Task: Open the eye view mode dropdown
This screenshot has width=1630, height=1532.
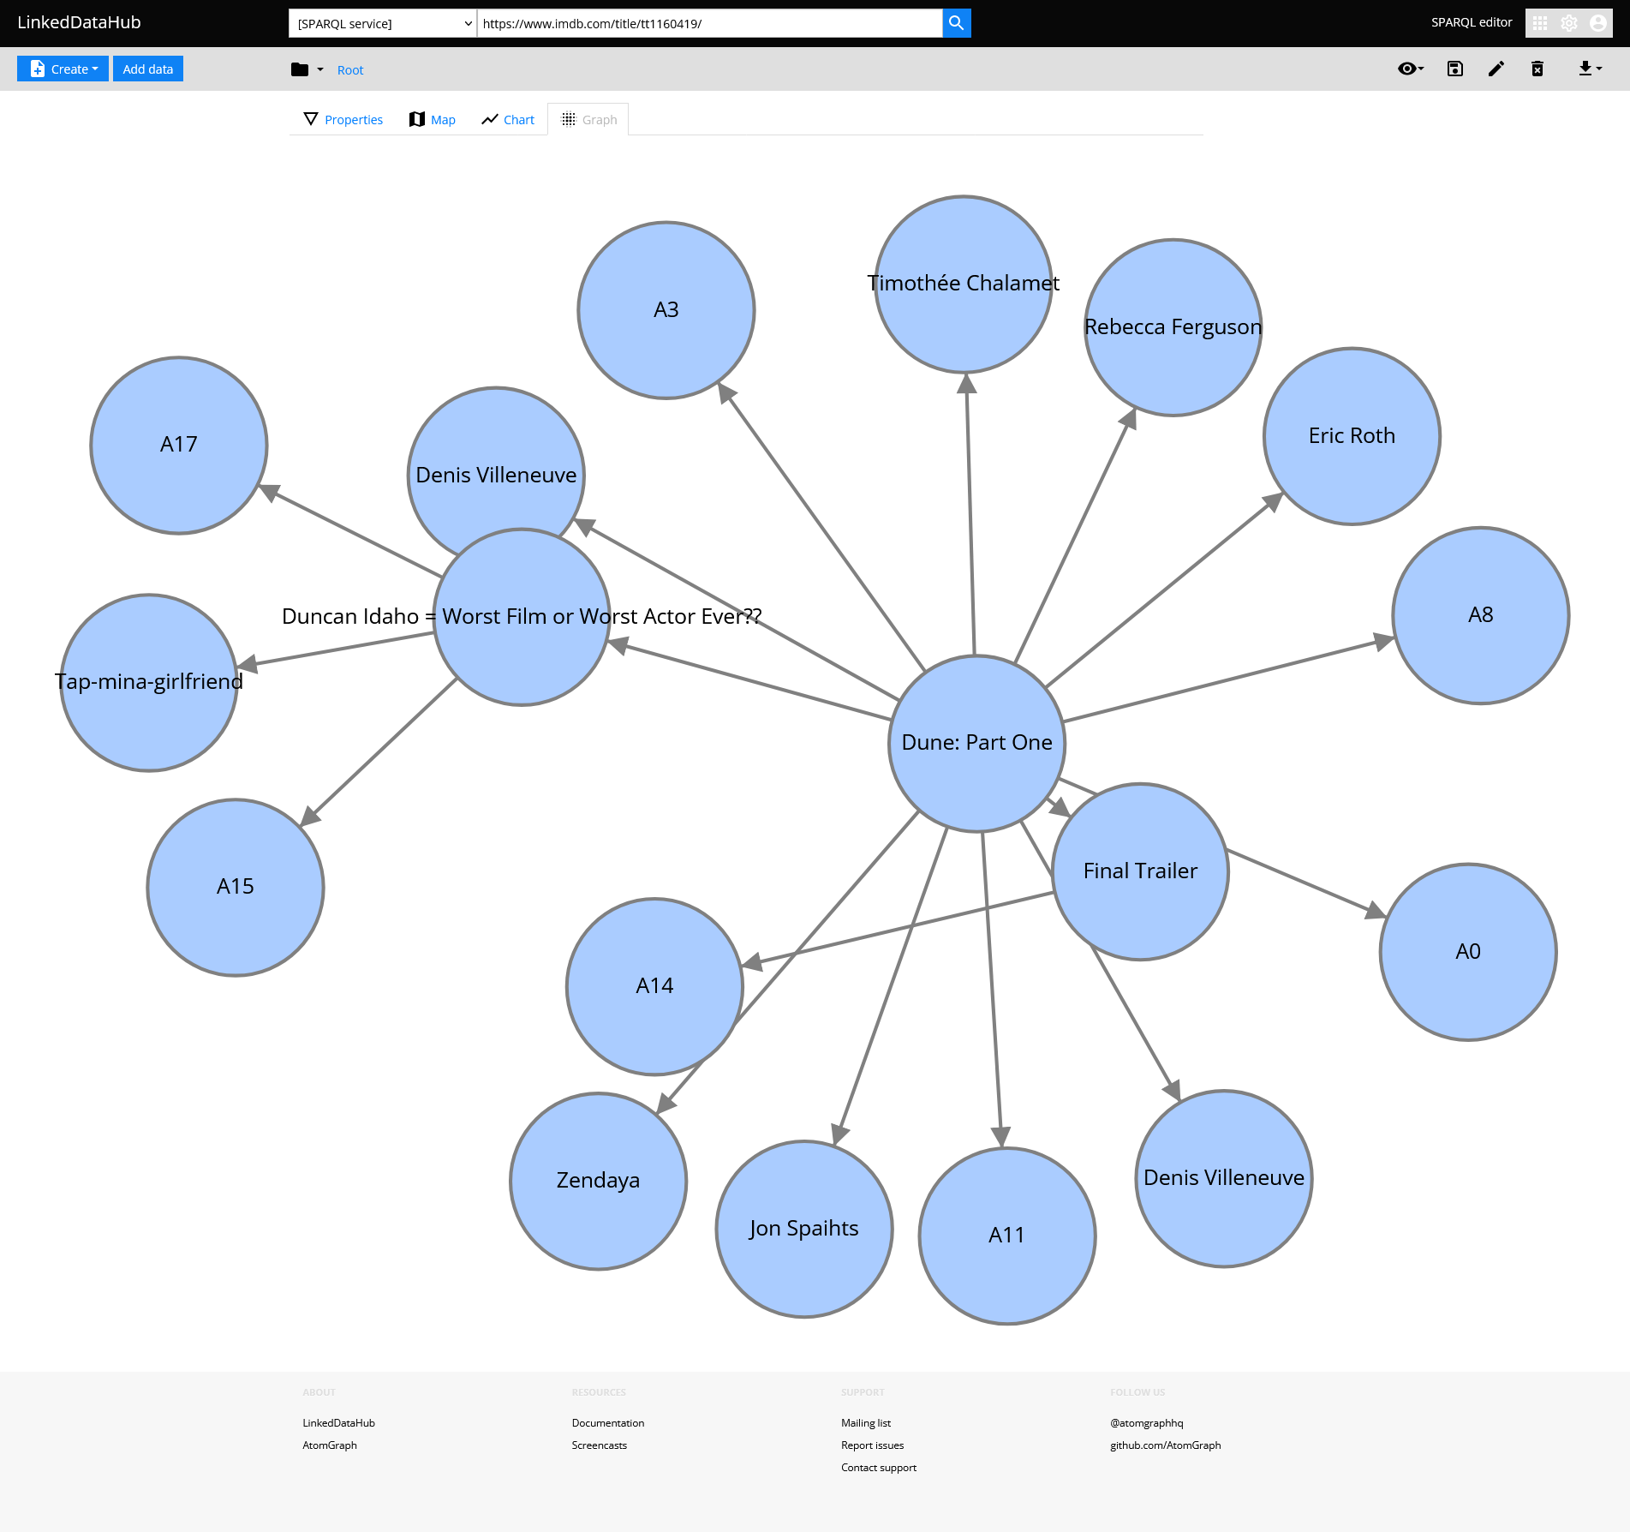Action: (1411, 69)
